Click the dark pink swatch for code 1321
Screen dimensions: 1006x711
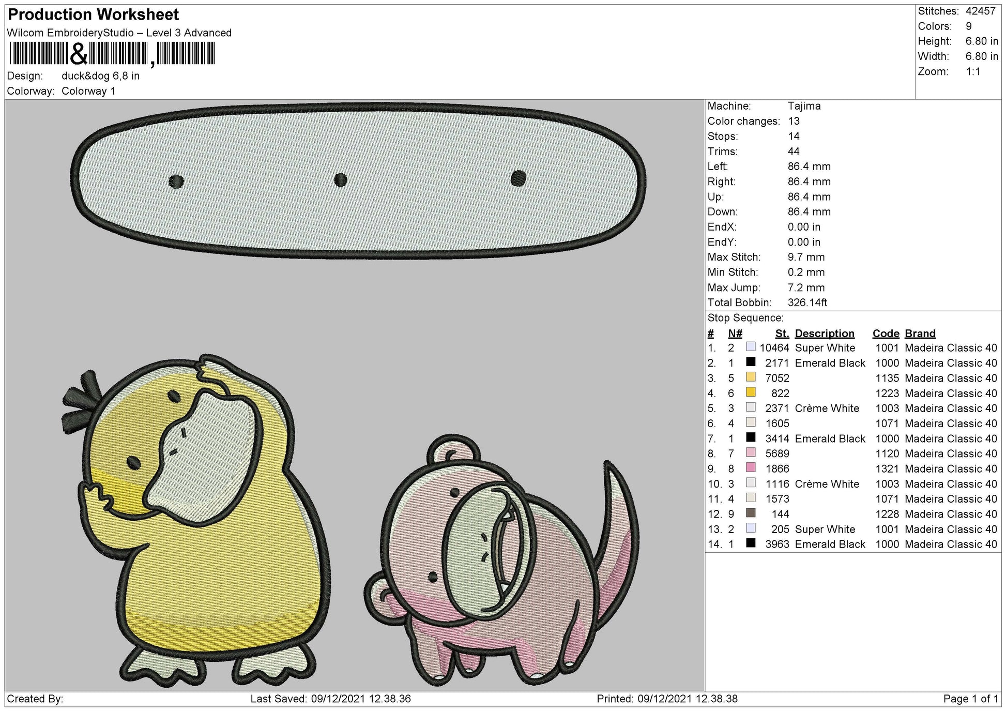(x=751, y=467)
